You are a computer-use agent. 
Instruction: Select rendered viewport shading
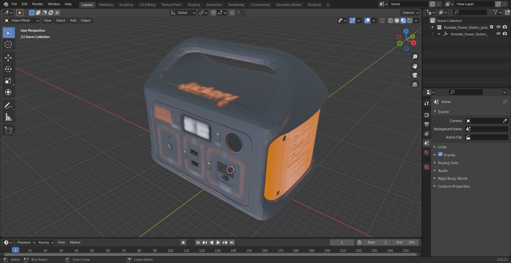pyautogui.click(x=410, y=21)
